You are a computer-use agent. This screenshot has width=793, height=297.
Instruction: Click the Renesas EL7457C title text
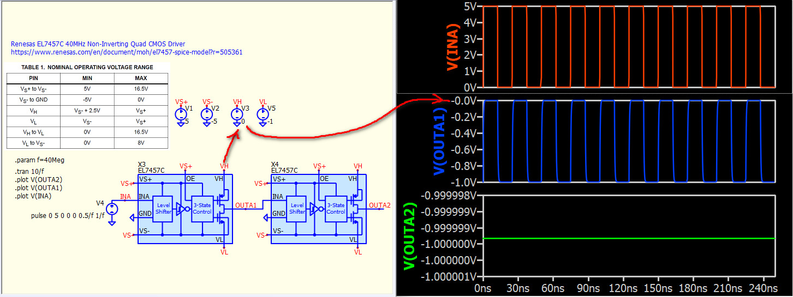98,44
